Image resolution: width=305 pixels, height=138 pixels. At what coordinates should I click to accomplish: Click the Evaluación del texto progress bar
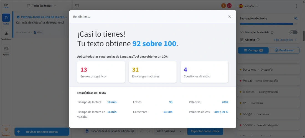(268, 24)
